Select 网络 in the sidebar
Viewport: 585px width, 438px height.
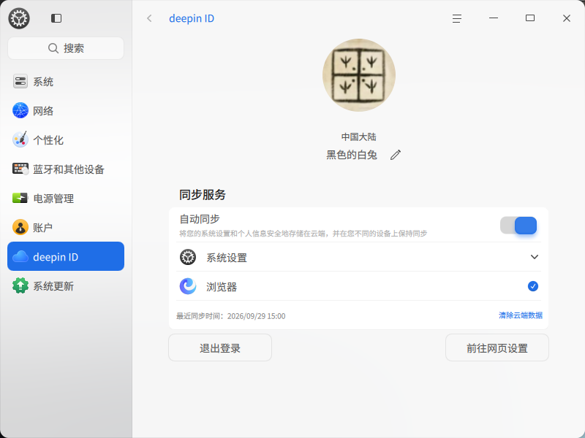[x=66, y=111]
